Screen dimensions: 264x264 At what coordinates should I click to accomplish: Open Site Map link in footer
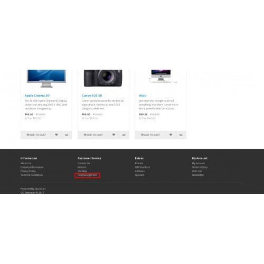click(82, 171)
